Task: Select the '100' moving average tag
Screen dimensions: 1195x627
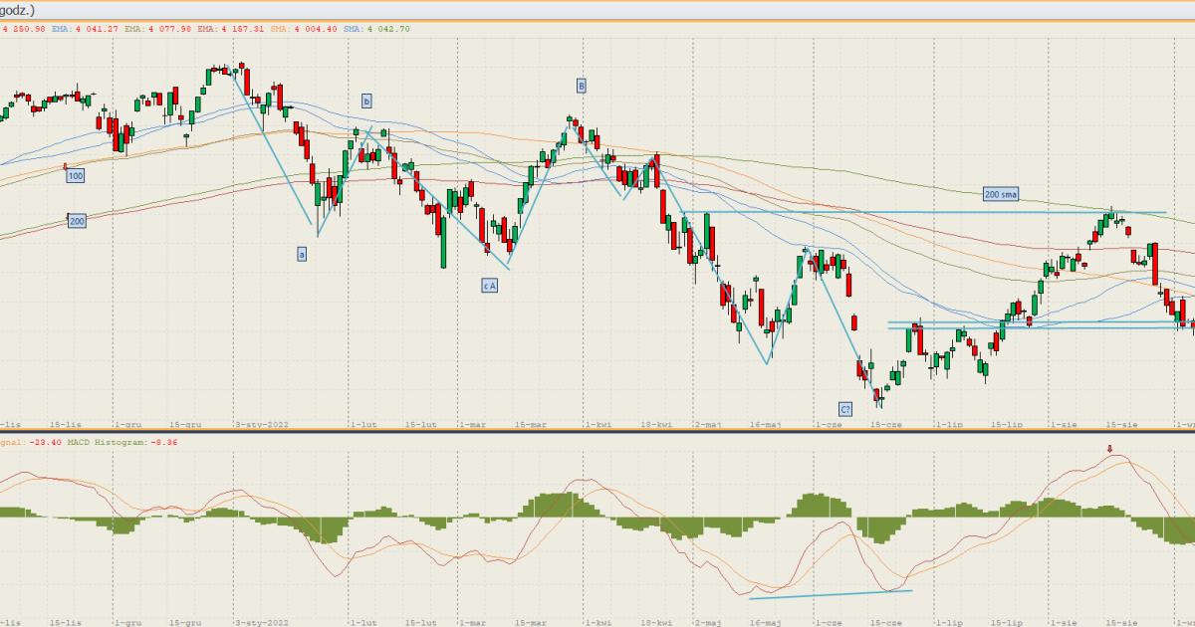Action: [x=76, y=176]
